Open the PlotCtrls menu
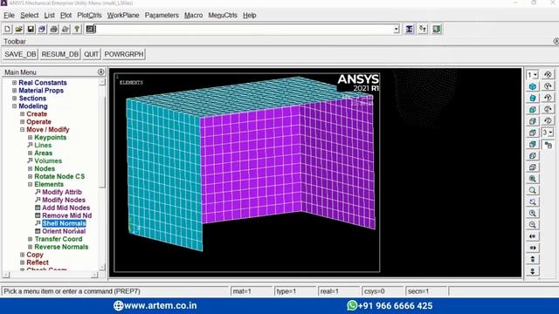Image resolution: width=559 pixels, height=314 pixels. [x=89, y=16]
